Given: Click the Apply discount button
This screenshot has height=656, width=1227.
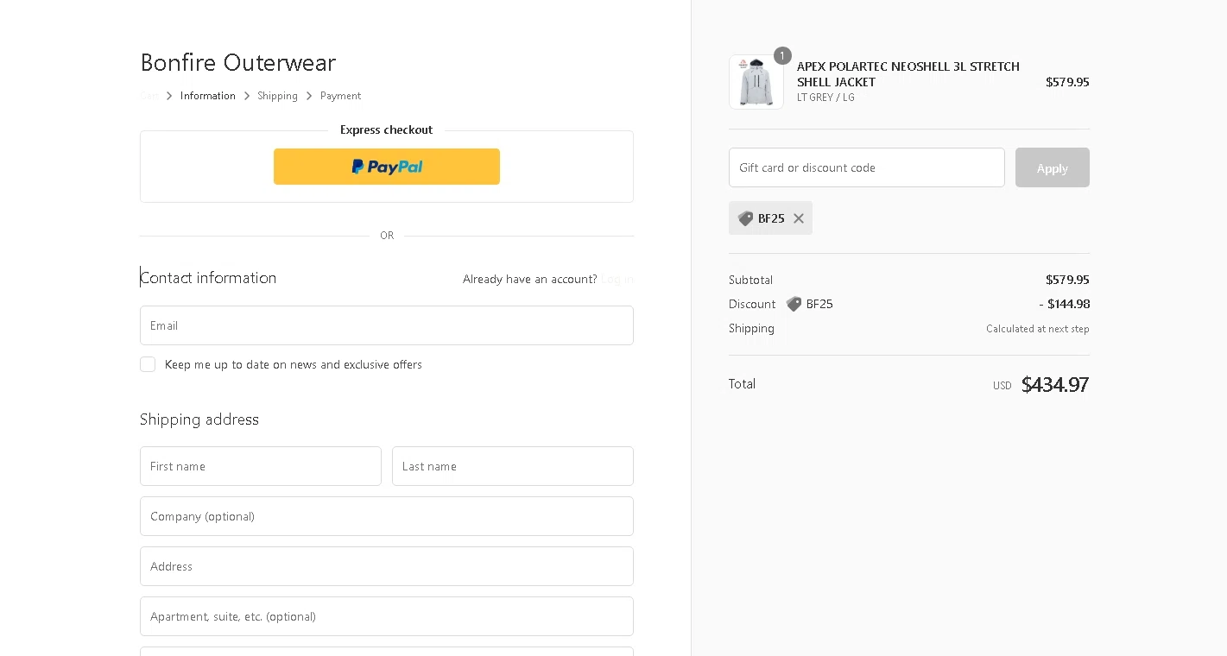Looking at the screenshot, I should (x=1053, y=167).
